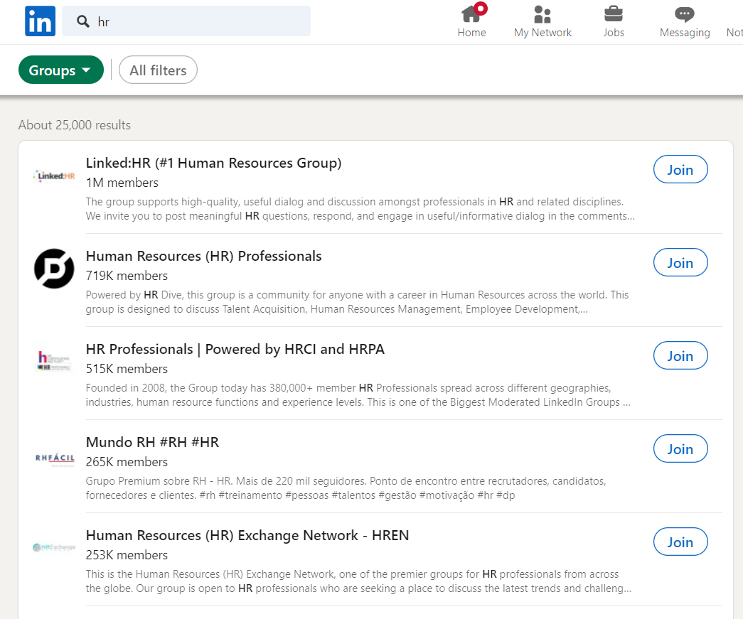The width and height of the screenshot is (743, 619).
Task: Click the '515K members' text
Action: tap(127, 369)
